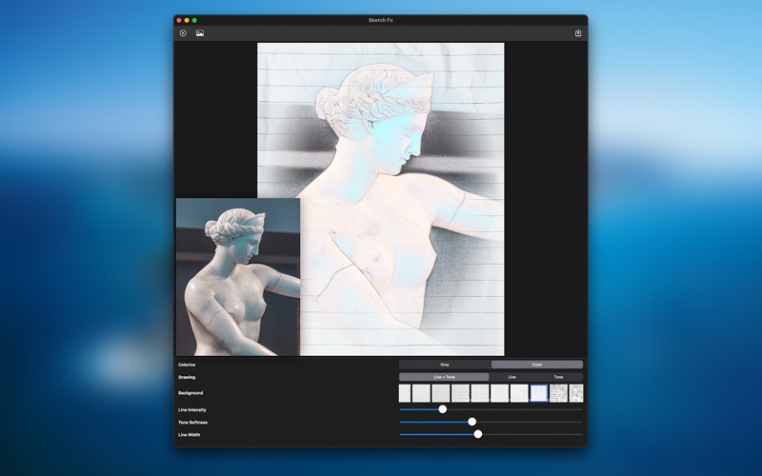Click the Line Width slider knob
762x476 pixels.
(478, 434)
